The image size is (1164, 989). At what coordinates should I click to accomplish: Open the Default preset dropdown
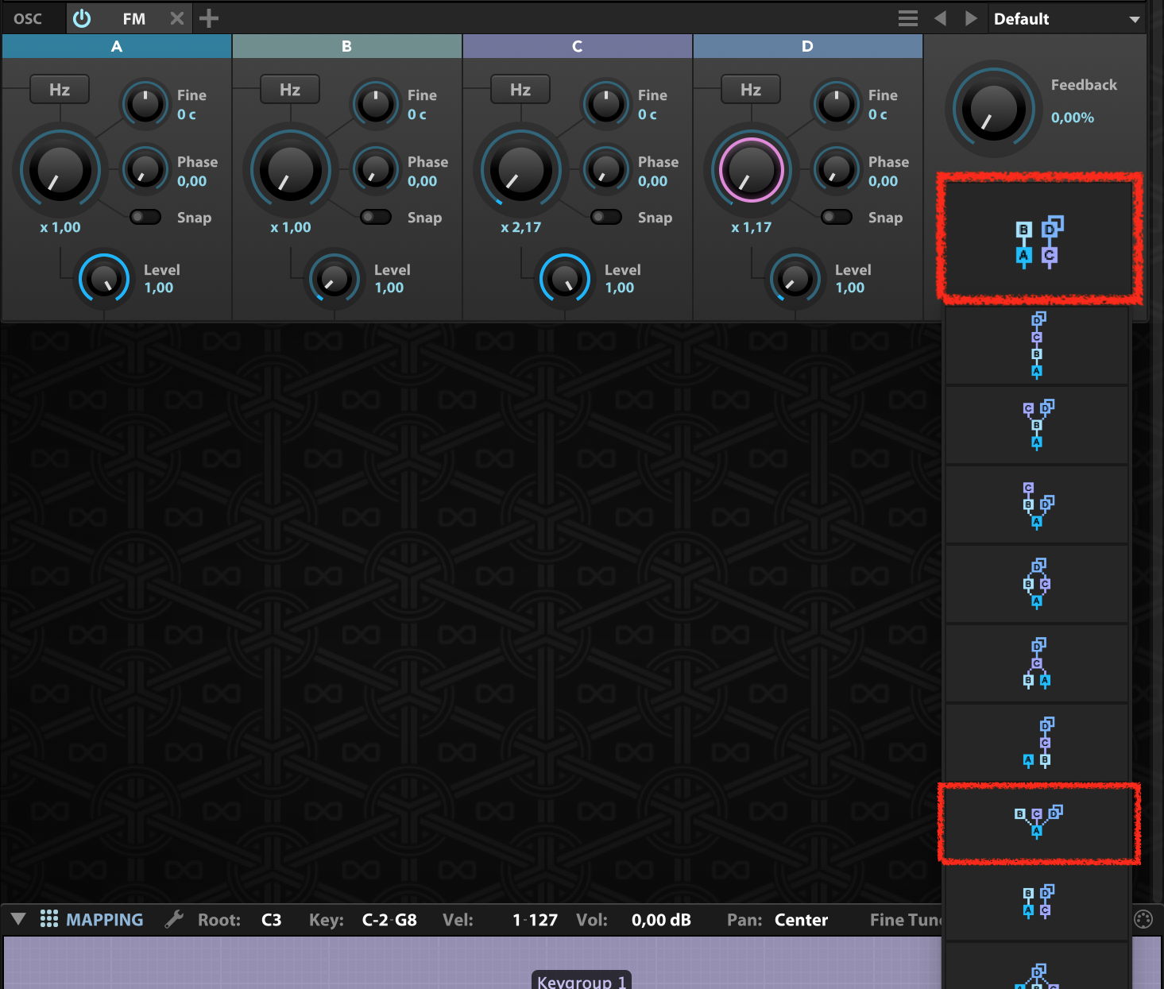1067,19
